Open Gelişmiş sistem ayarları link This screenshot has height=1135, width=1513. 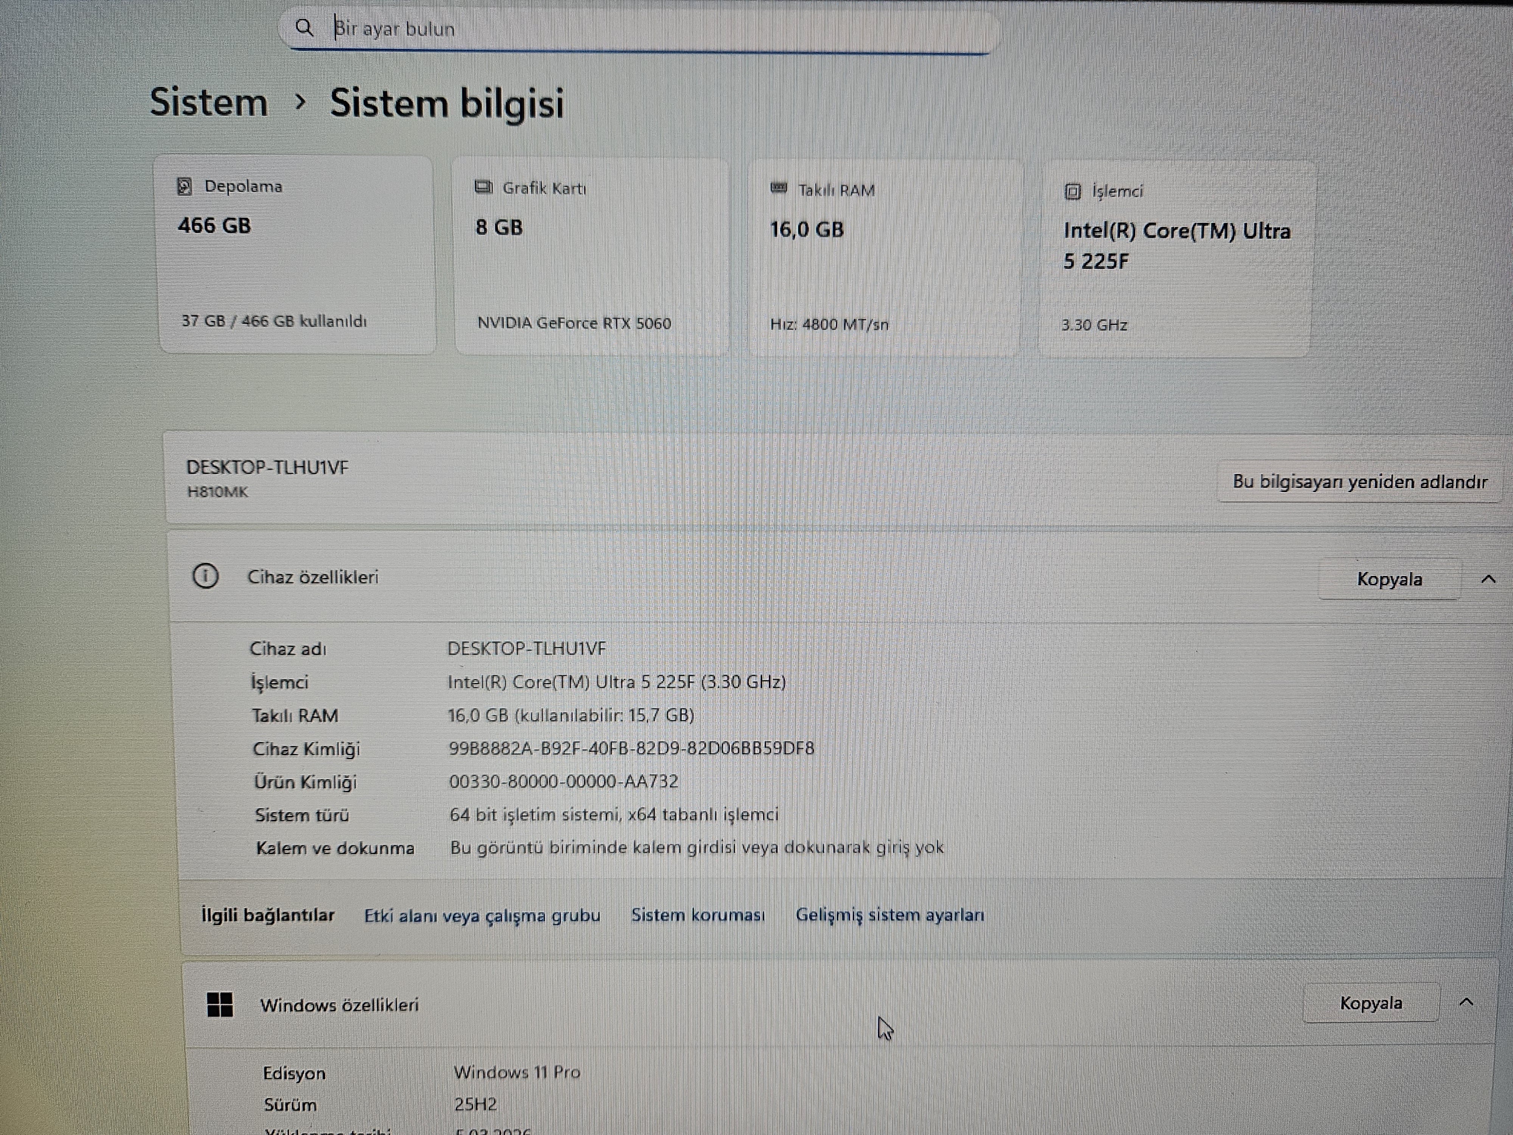[889, 915]
